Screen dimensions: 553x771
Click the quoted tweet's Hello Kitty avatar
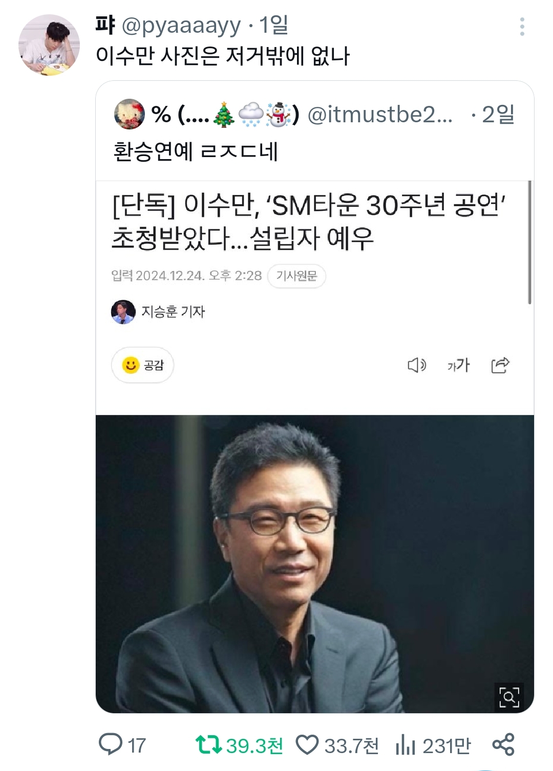click(x=129, y=114)
